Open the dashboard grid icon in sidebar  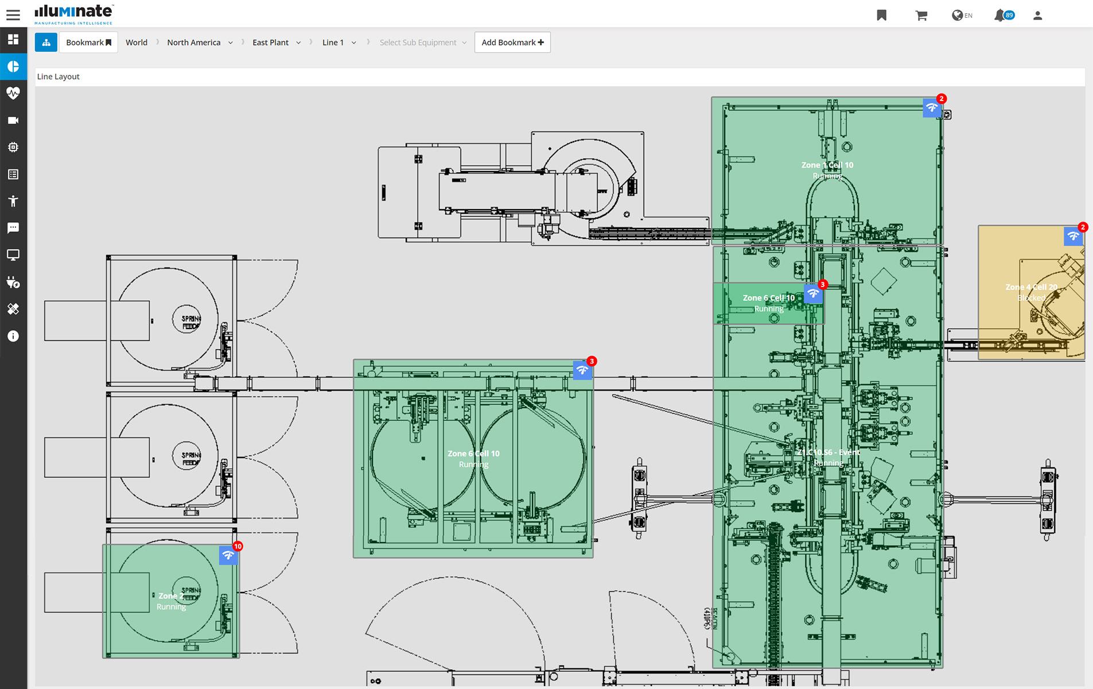[13, 40]
